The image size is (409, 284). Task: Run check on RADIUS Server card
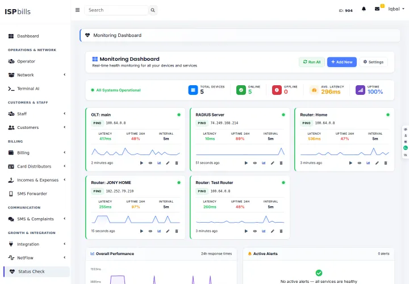tap(246, 163)
